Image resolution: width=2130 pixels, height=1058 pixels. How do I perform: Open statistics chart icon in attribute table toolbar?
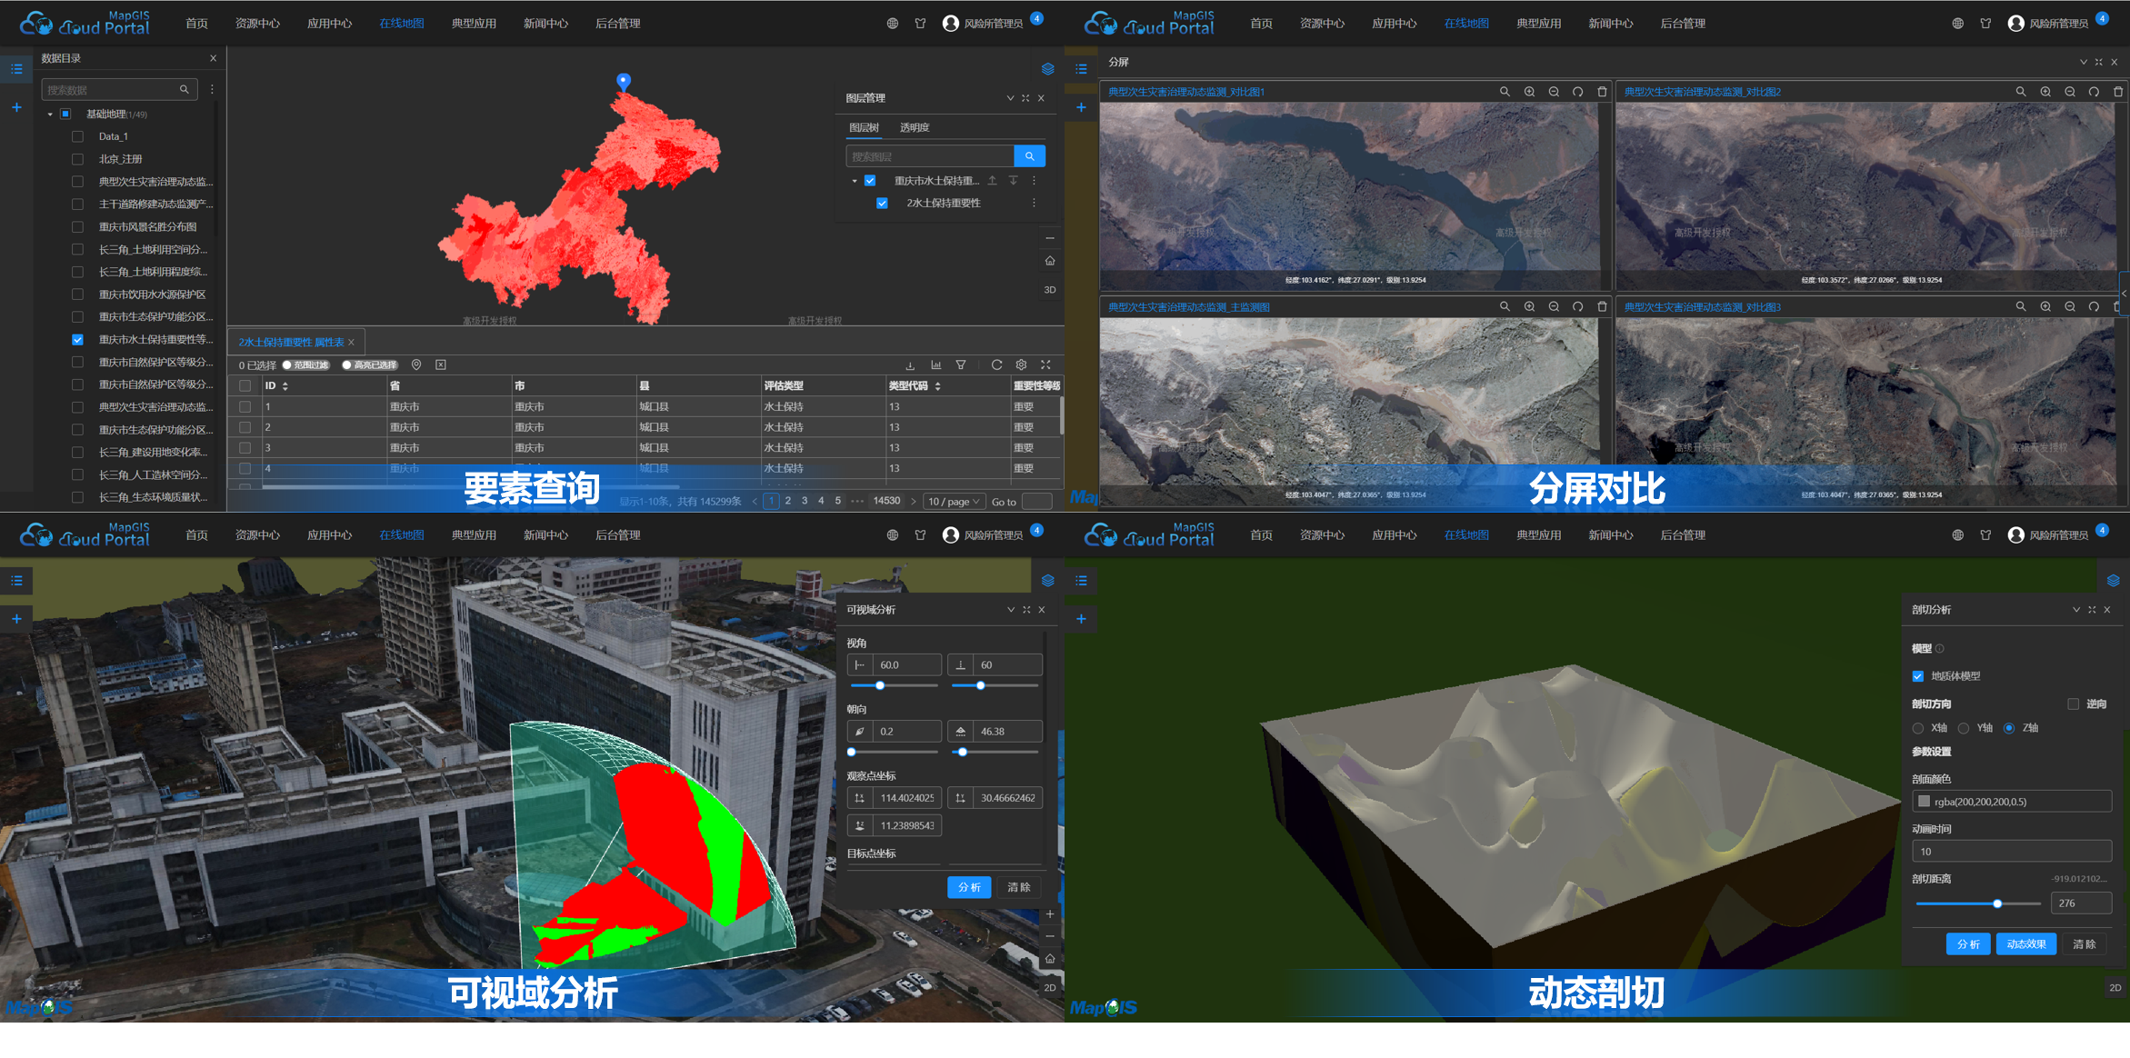tap(935, 364)
